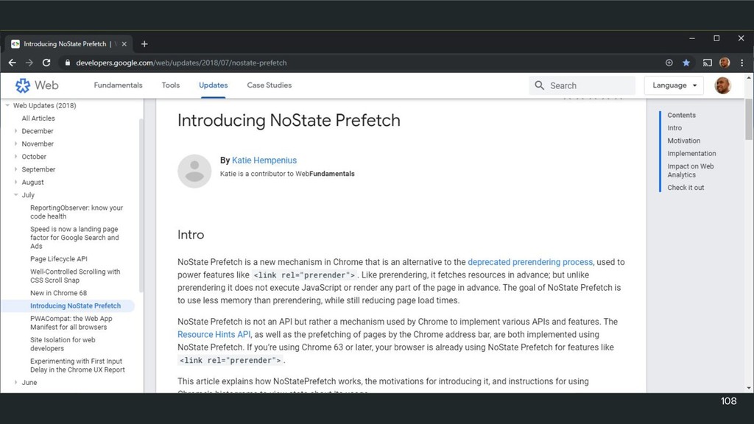The height and width of the screenshot is (424, 754).
Task: Click the install (plus circle) icon in address bar
Action: pyautogui.click(x=669, y=63)
